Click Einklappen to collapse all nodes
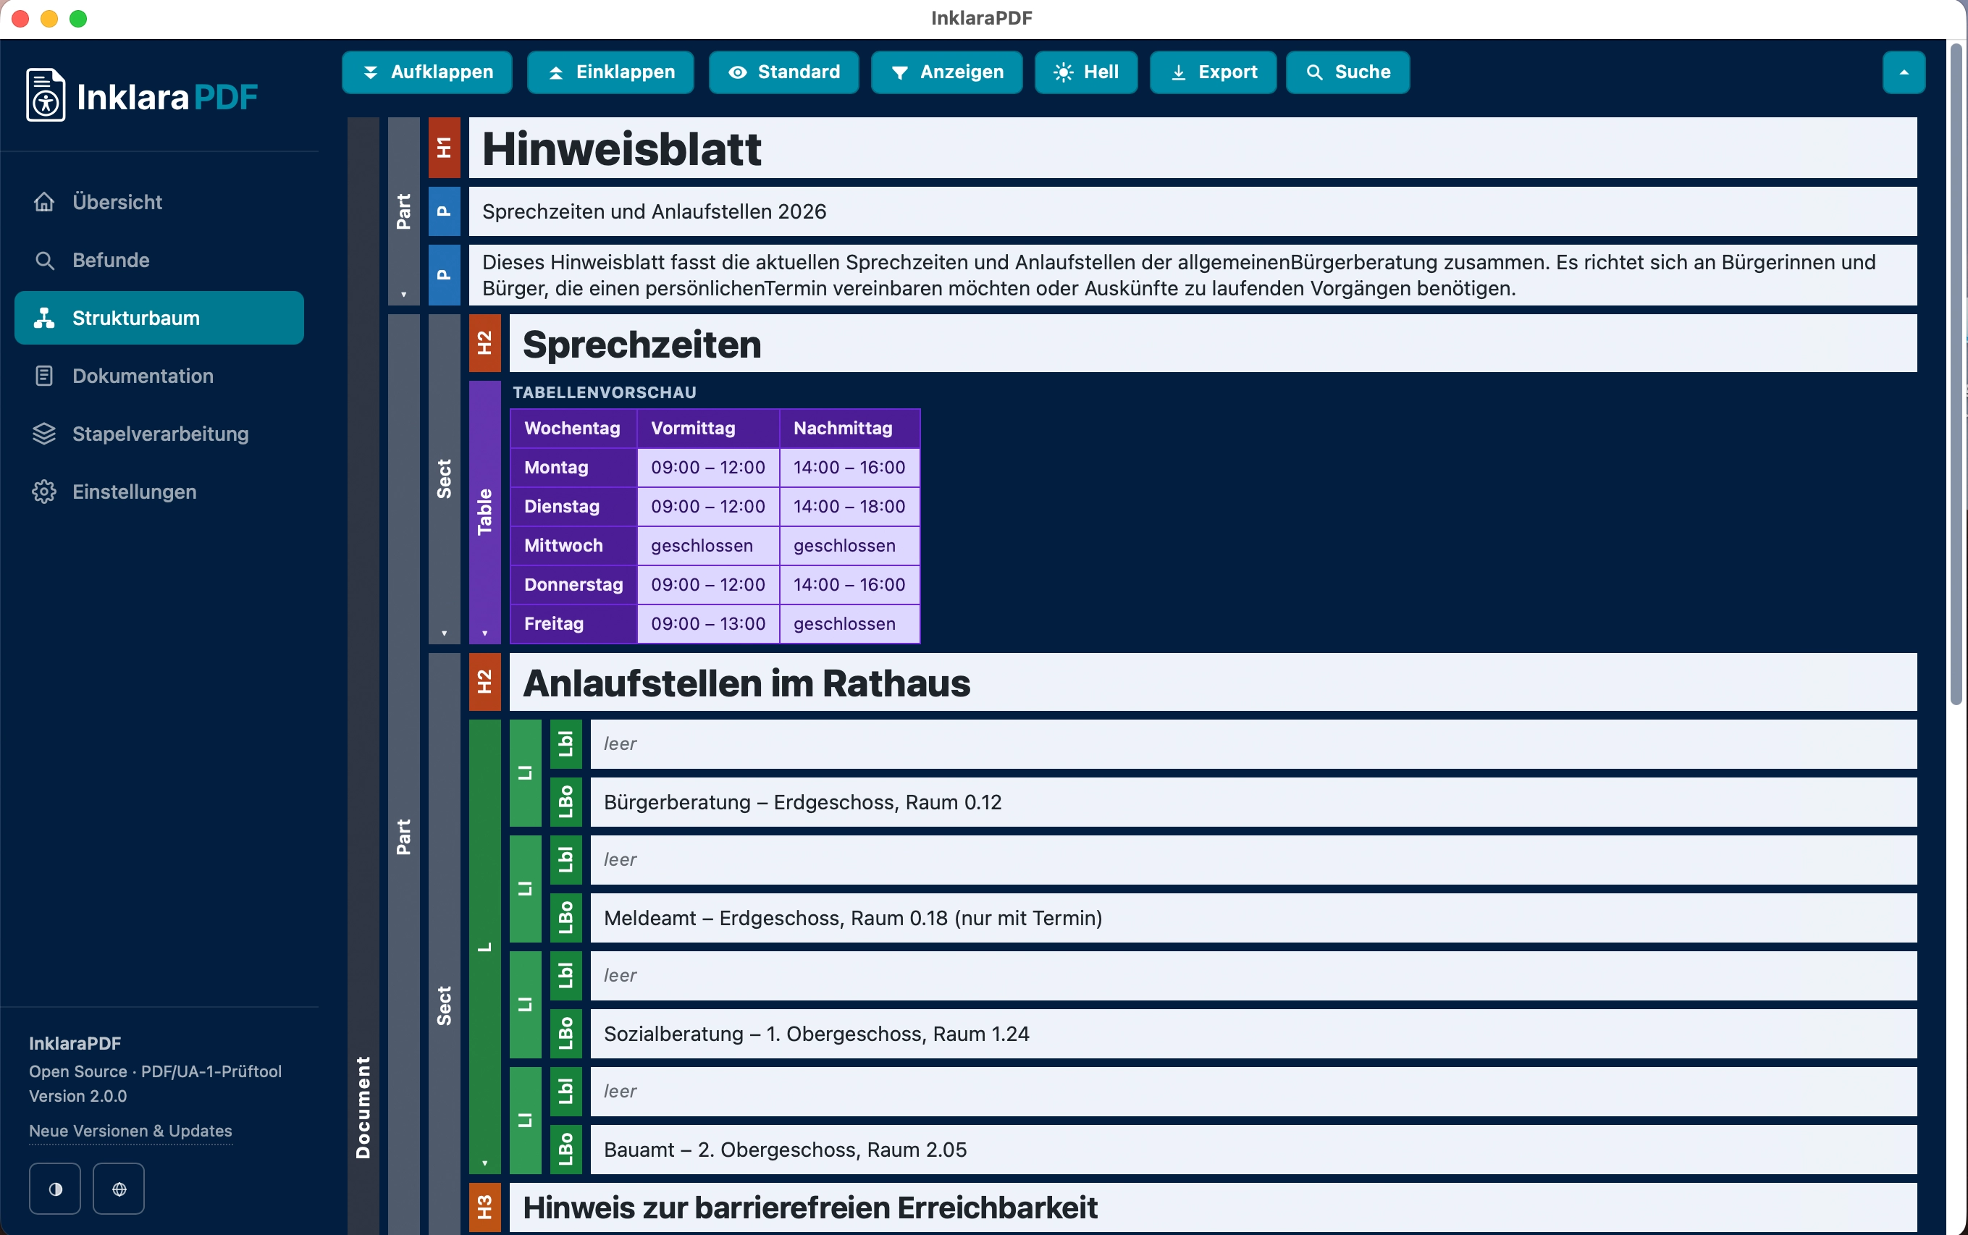 click(610, 72)
